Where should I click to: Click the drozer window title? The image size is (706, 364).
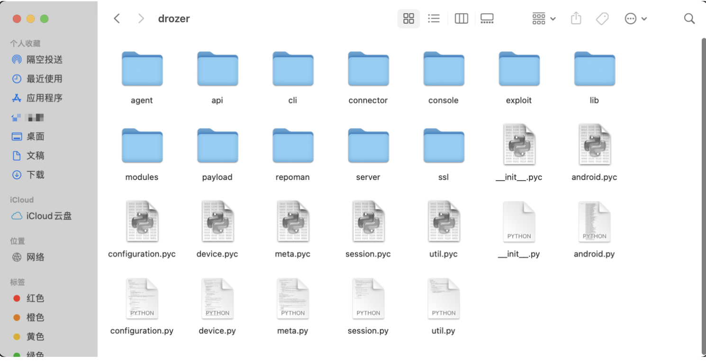click(x=174, y=19)
